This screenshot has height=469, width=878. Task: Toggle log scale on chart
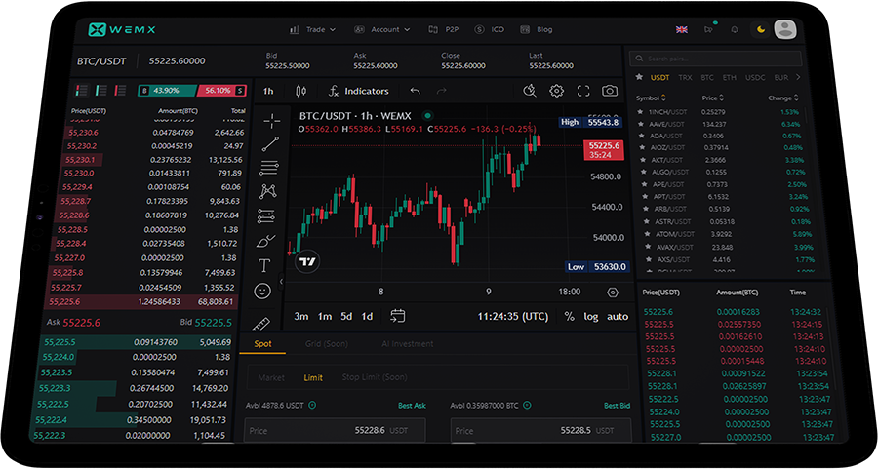(x=591, y=316)
